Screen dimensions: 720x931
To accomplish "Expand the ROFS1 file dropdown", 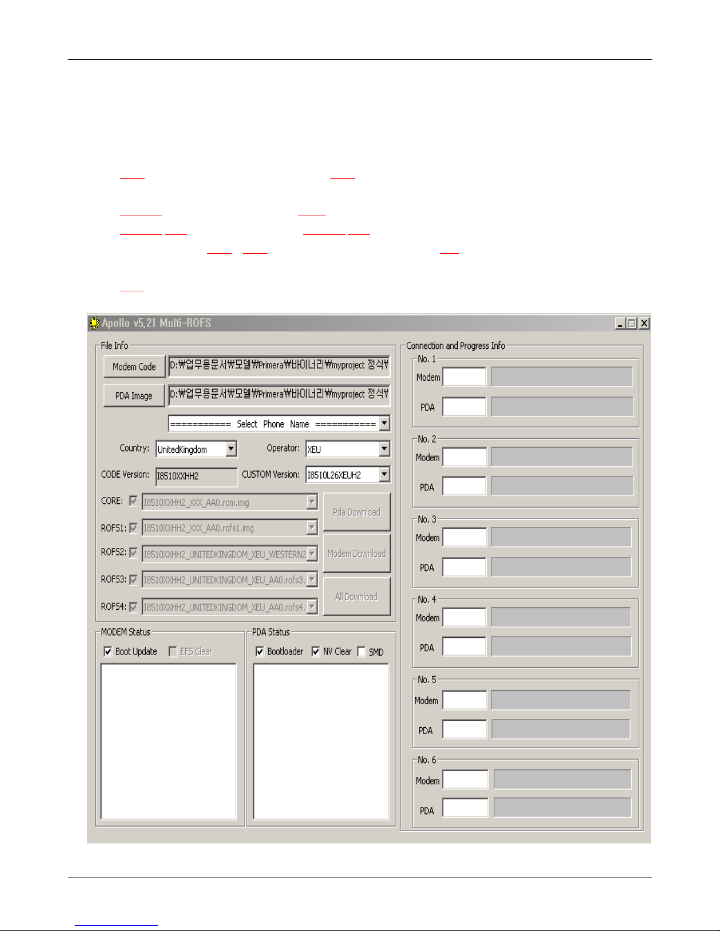I will [312, 528].
